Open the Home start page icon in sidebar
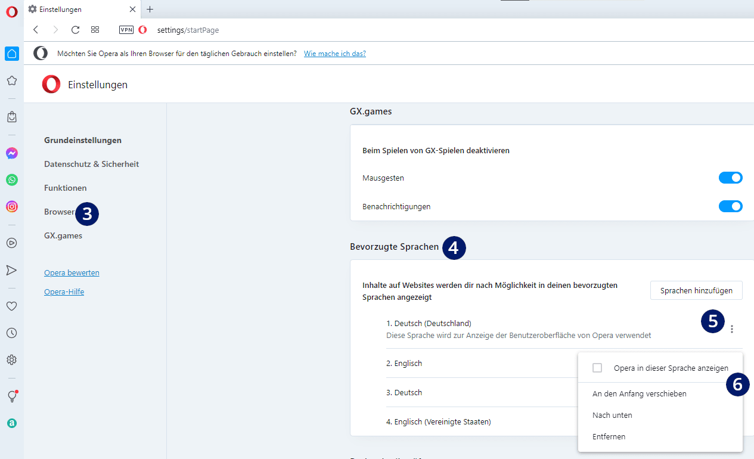This screenshot has width=754, height=459. tap(12, 54)
